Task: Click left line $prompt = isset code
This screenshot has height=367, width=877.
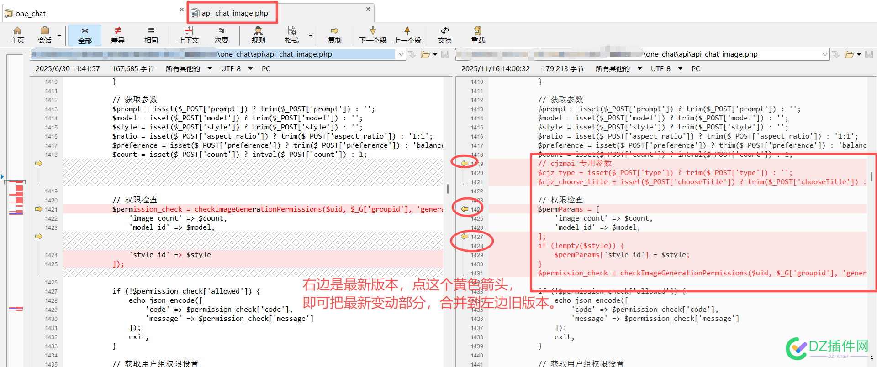Action: coord(243,109)
